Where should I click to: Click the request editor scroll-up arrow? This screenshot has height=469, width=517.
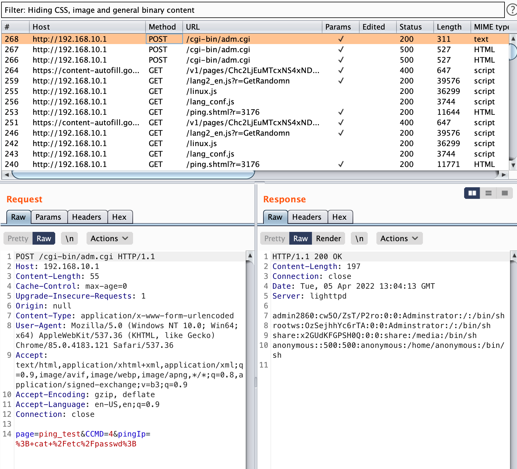tap(250, 255)
